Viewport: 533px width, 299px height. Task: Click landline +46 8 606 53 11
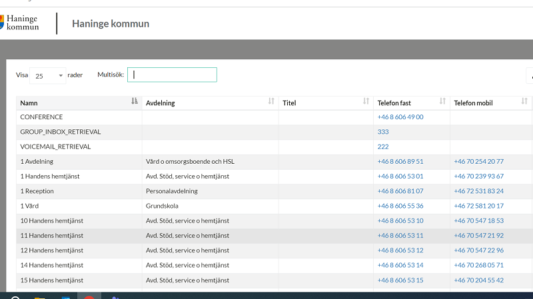pos(400,236)
